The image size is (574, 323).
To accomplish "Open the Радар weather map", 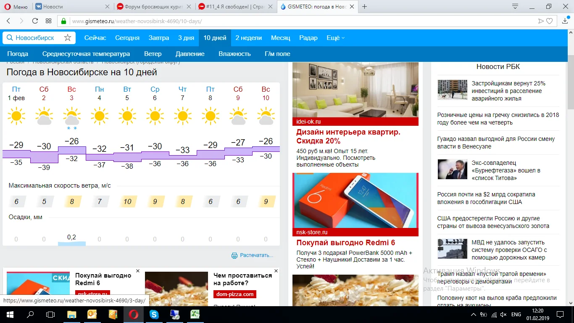I will (x=308, y=38).
